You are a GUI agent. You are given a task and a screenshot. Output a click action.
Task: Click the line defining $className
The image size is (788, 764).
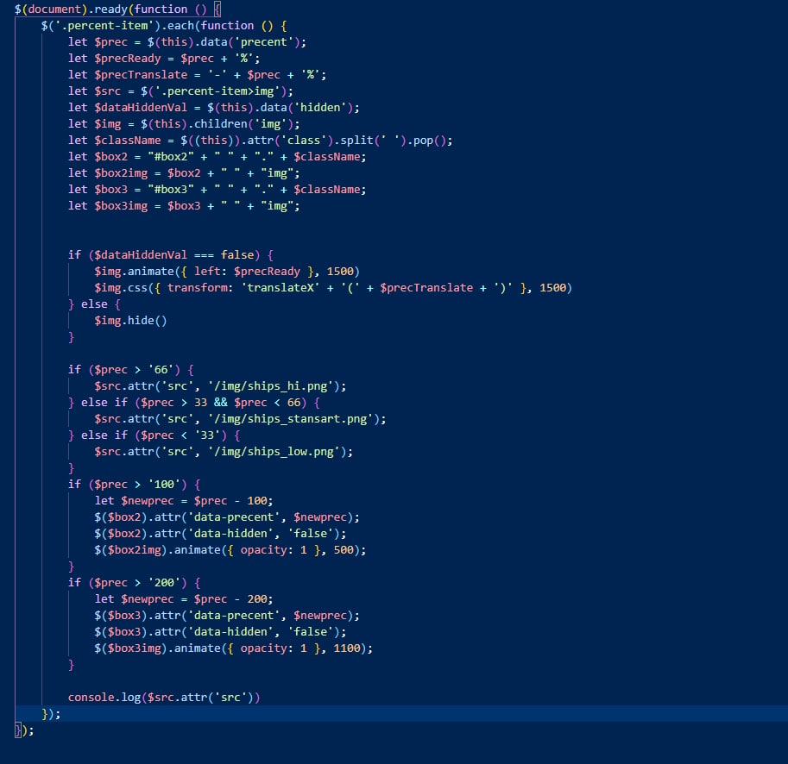pyautogui.click(x=261, y=141)
